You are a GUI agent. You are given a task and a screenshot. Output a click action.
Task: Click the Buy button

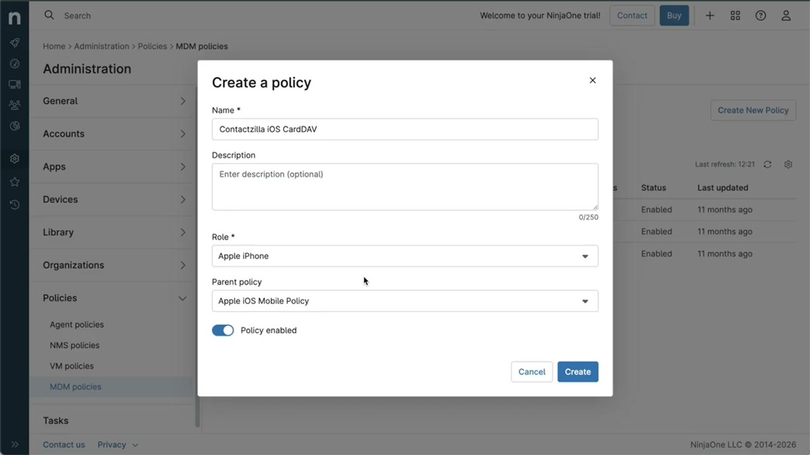[674, 16]
